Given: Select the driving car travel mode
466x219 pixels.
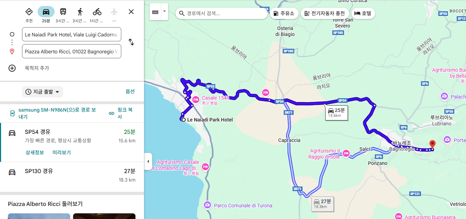Looking at the screenshot, I should (x=46, y=12).
